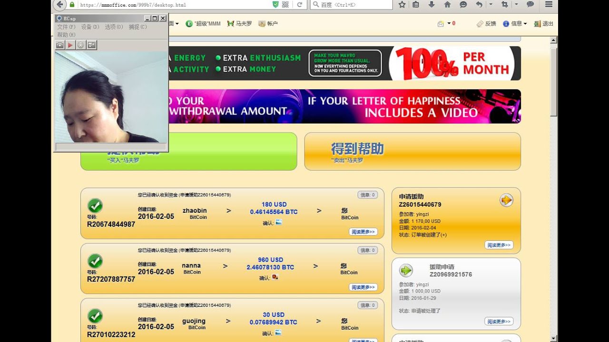Bookmark this page with star icon
Image resolution: width=609 pixels, height=342 pixels.
point(402,5)
